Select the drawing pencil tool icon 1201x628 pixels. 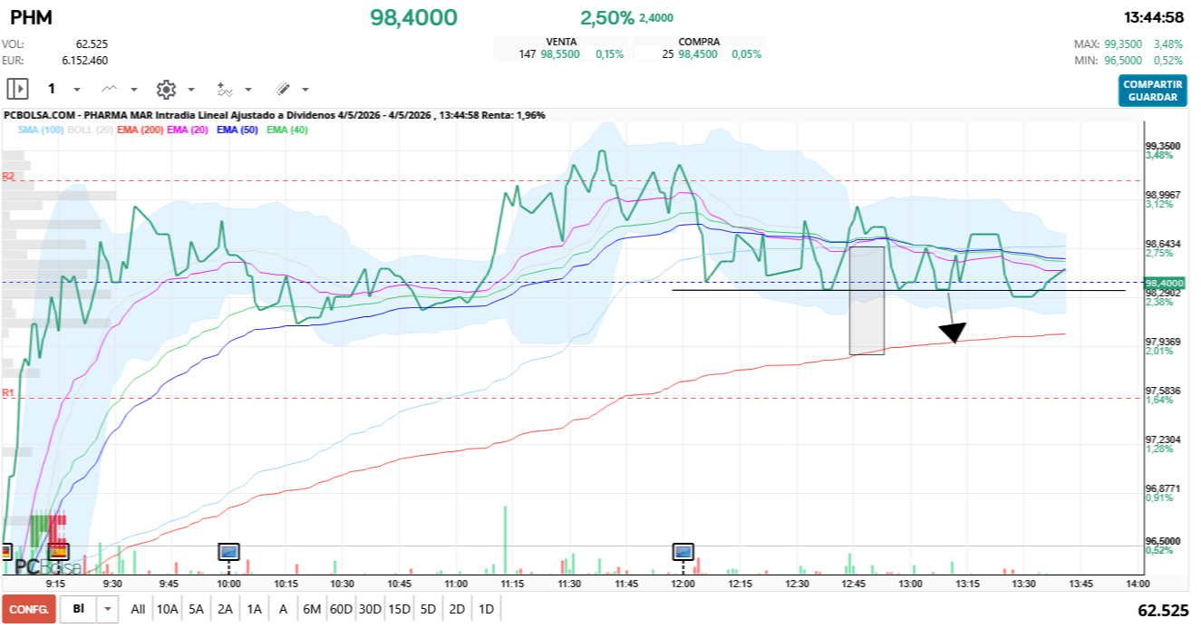coord(283,89)
